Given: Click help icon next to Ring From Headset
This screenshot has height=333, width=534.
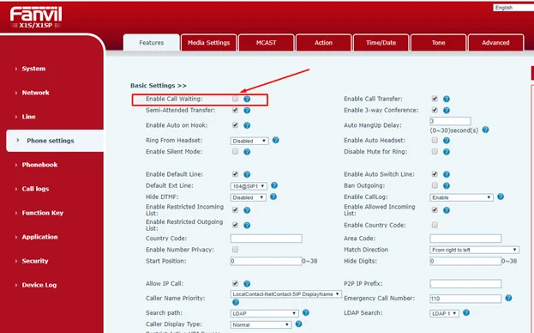Looking at the screenshot, I should pos(276,140).
